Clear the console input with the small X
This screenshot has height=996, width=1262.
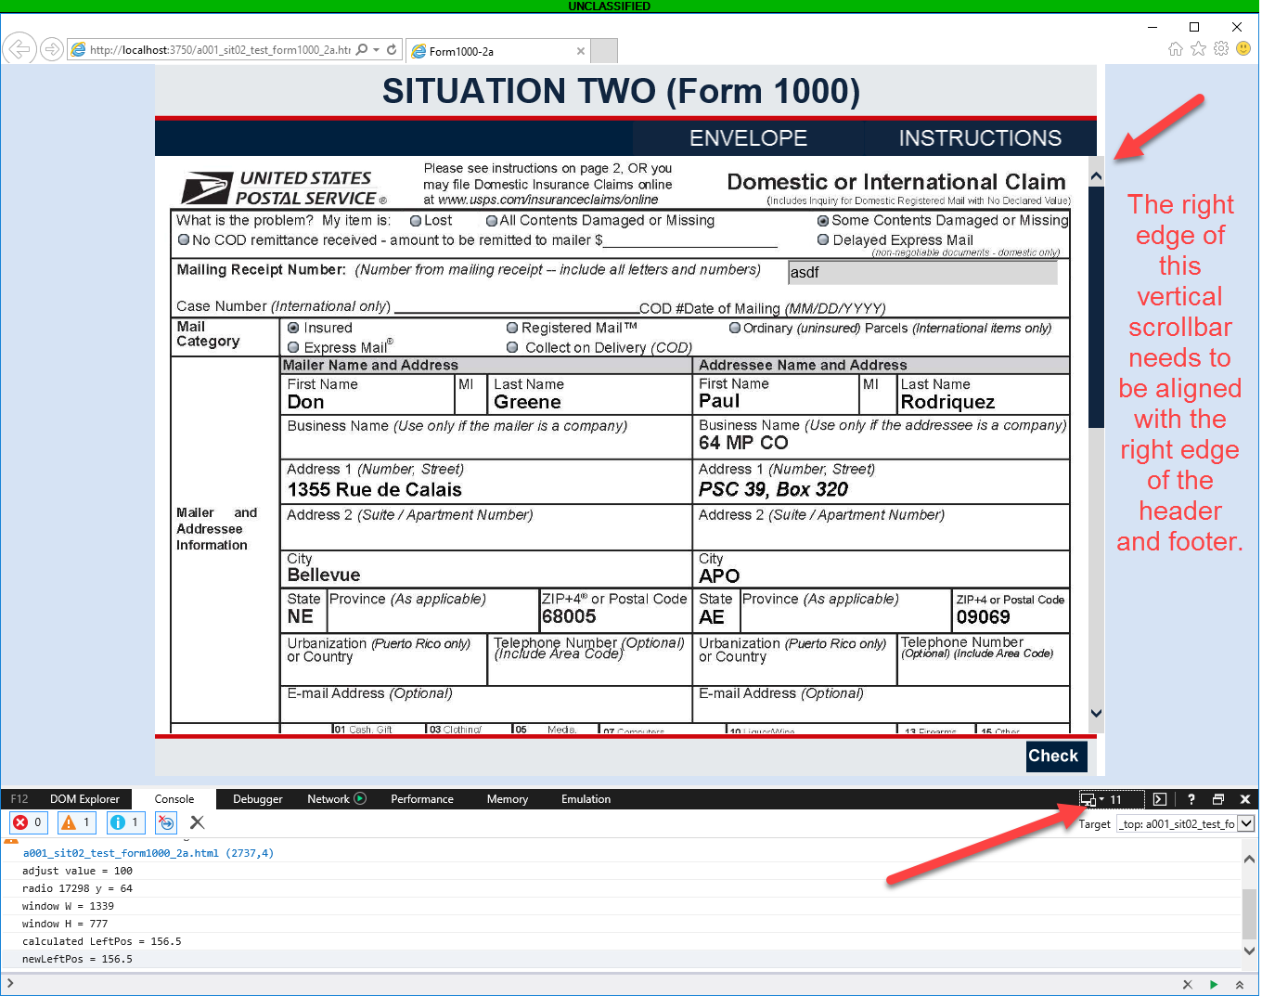(1187, 984)
